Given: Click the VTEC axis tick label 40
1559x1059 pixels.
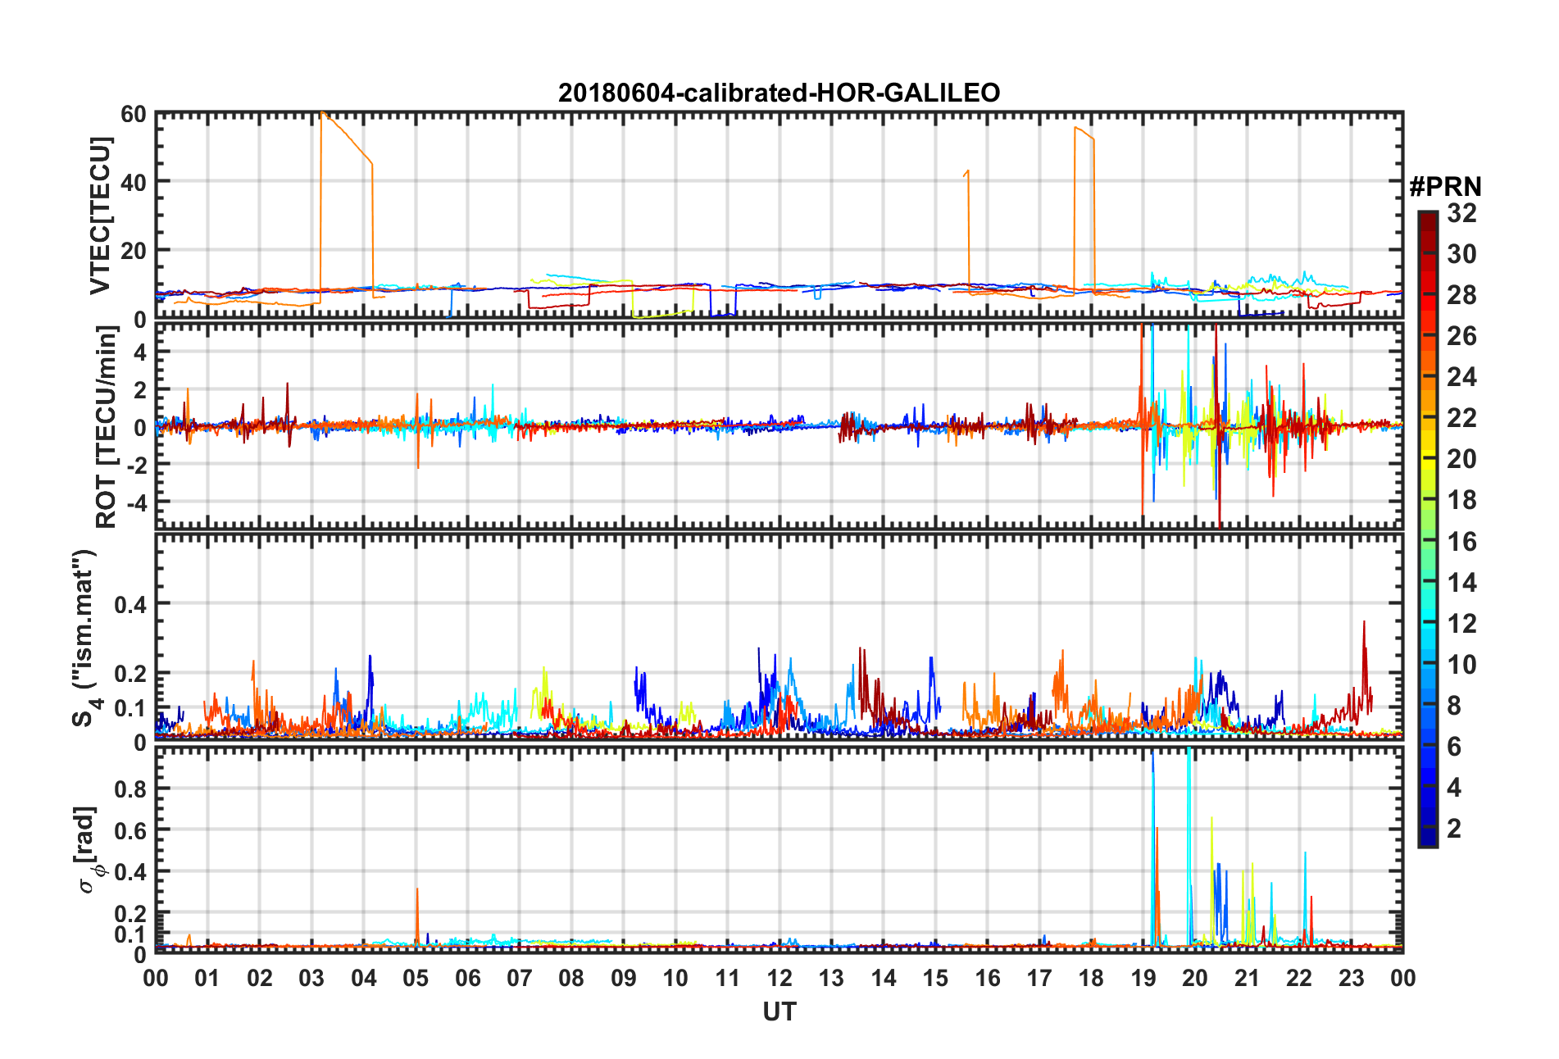Looking at the screenshot, I should [x=134, y=183].
